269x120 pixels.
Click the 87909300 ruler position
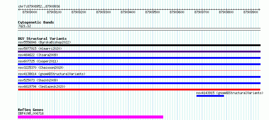104,12
